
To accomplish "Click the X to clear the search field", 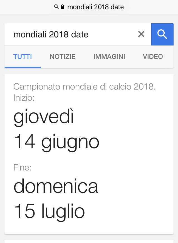I will click(141, 34).
